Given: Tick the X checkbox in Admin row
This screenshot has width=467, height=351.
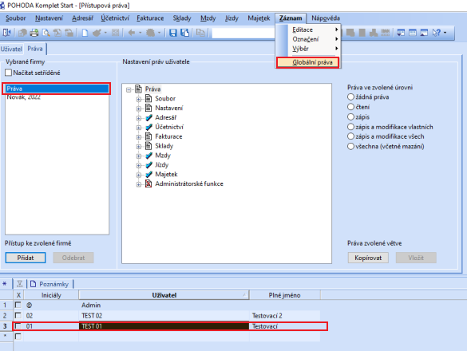Looking at the screenshot, I should pos(18,305).
